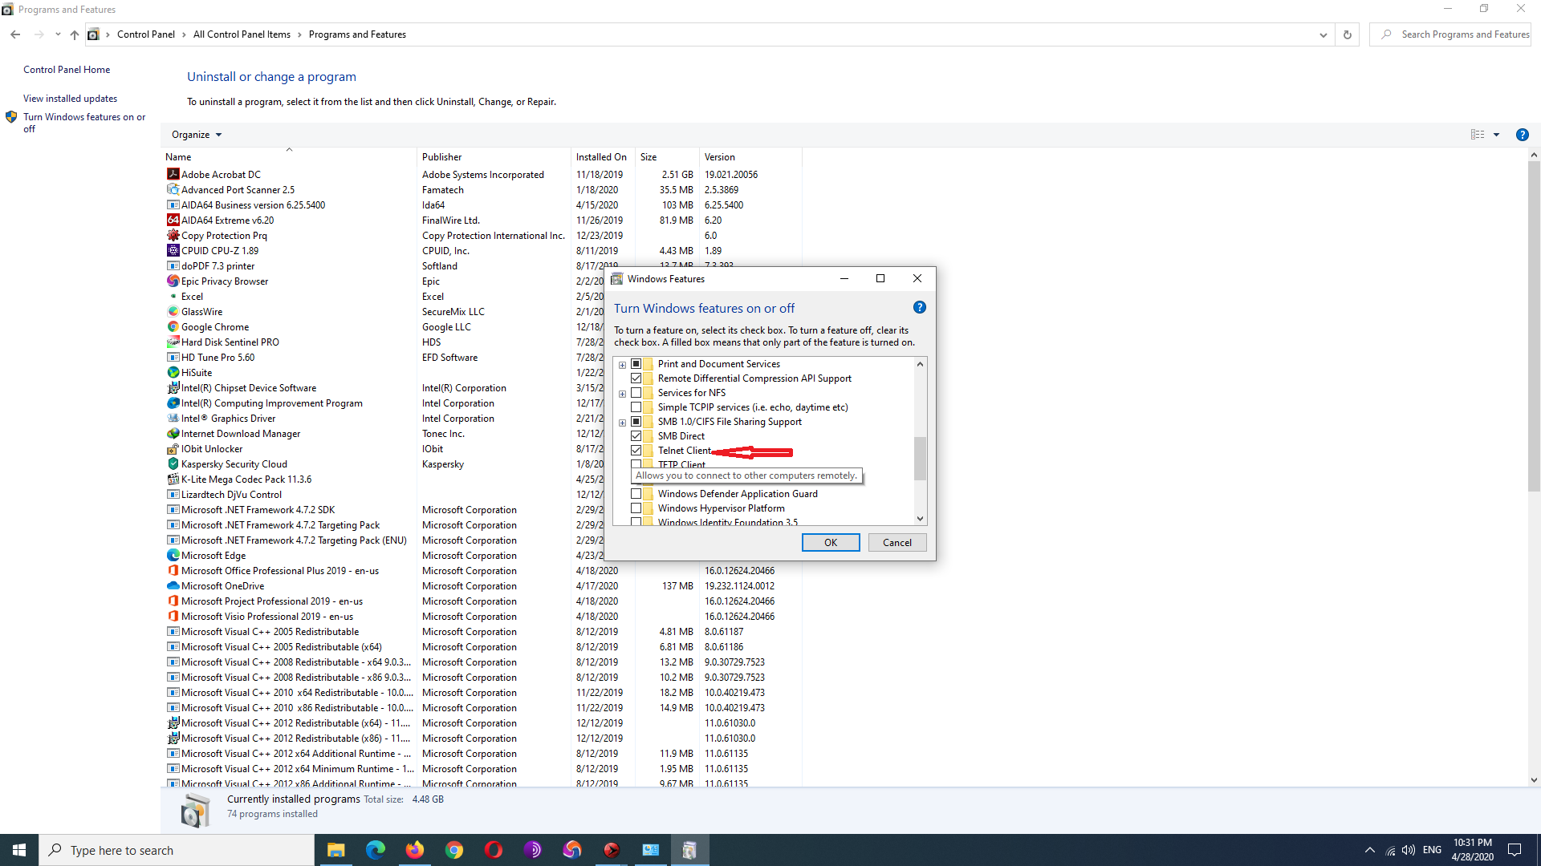Click the Windows Features list scrollbar thumb

pos(920,458)
